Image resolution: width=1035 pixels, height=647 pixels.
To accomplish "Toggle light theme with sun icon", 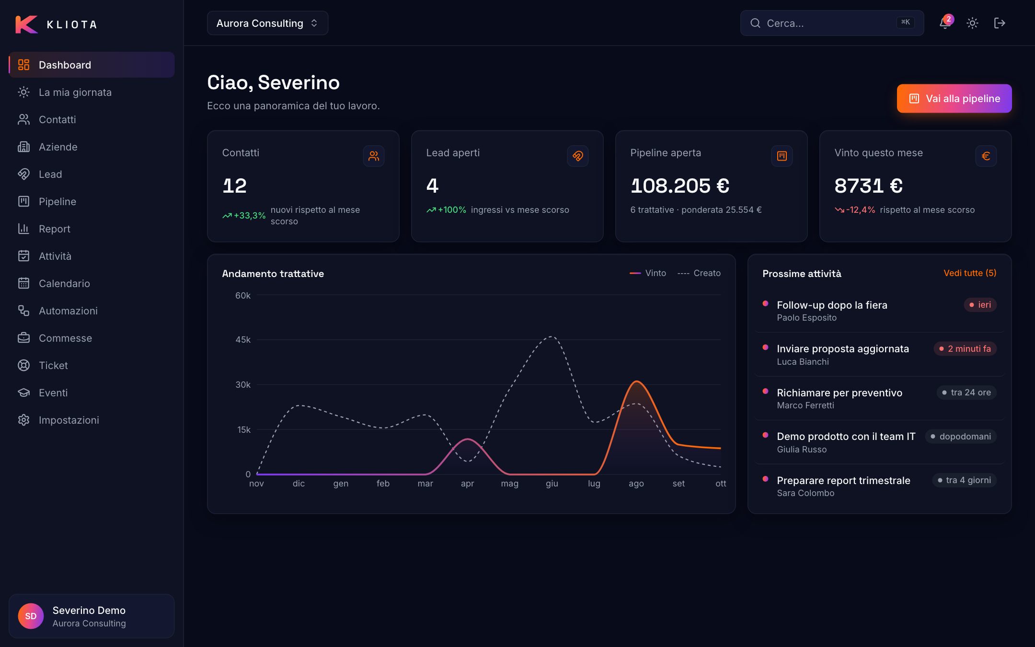I will click(972, 23).
